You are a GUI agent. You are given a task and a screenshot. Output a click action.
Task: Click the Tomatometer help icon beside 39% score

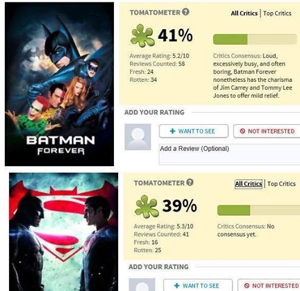coord(190,182)
